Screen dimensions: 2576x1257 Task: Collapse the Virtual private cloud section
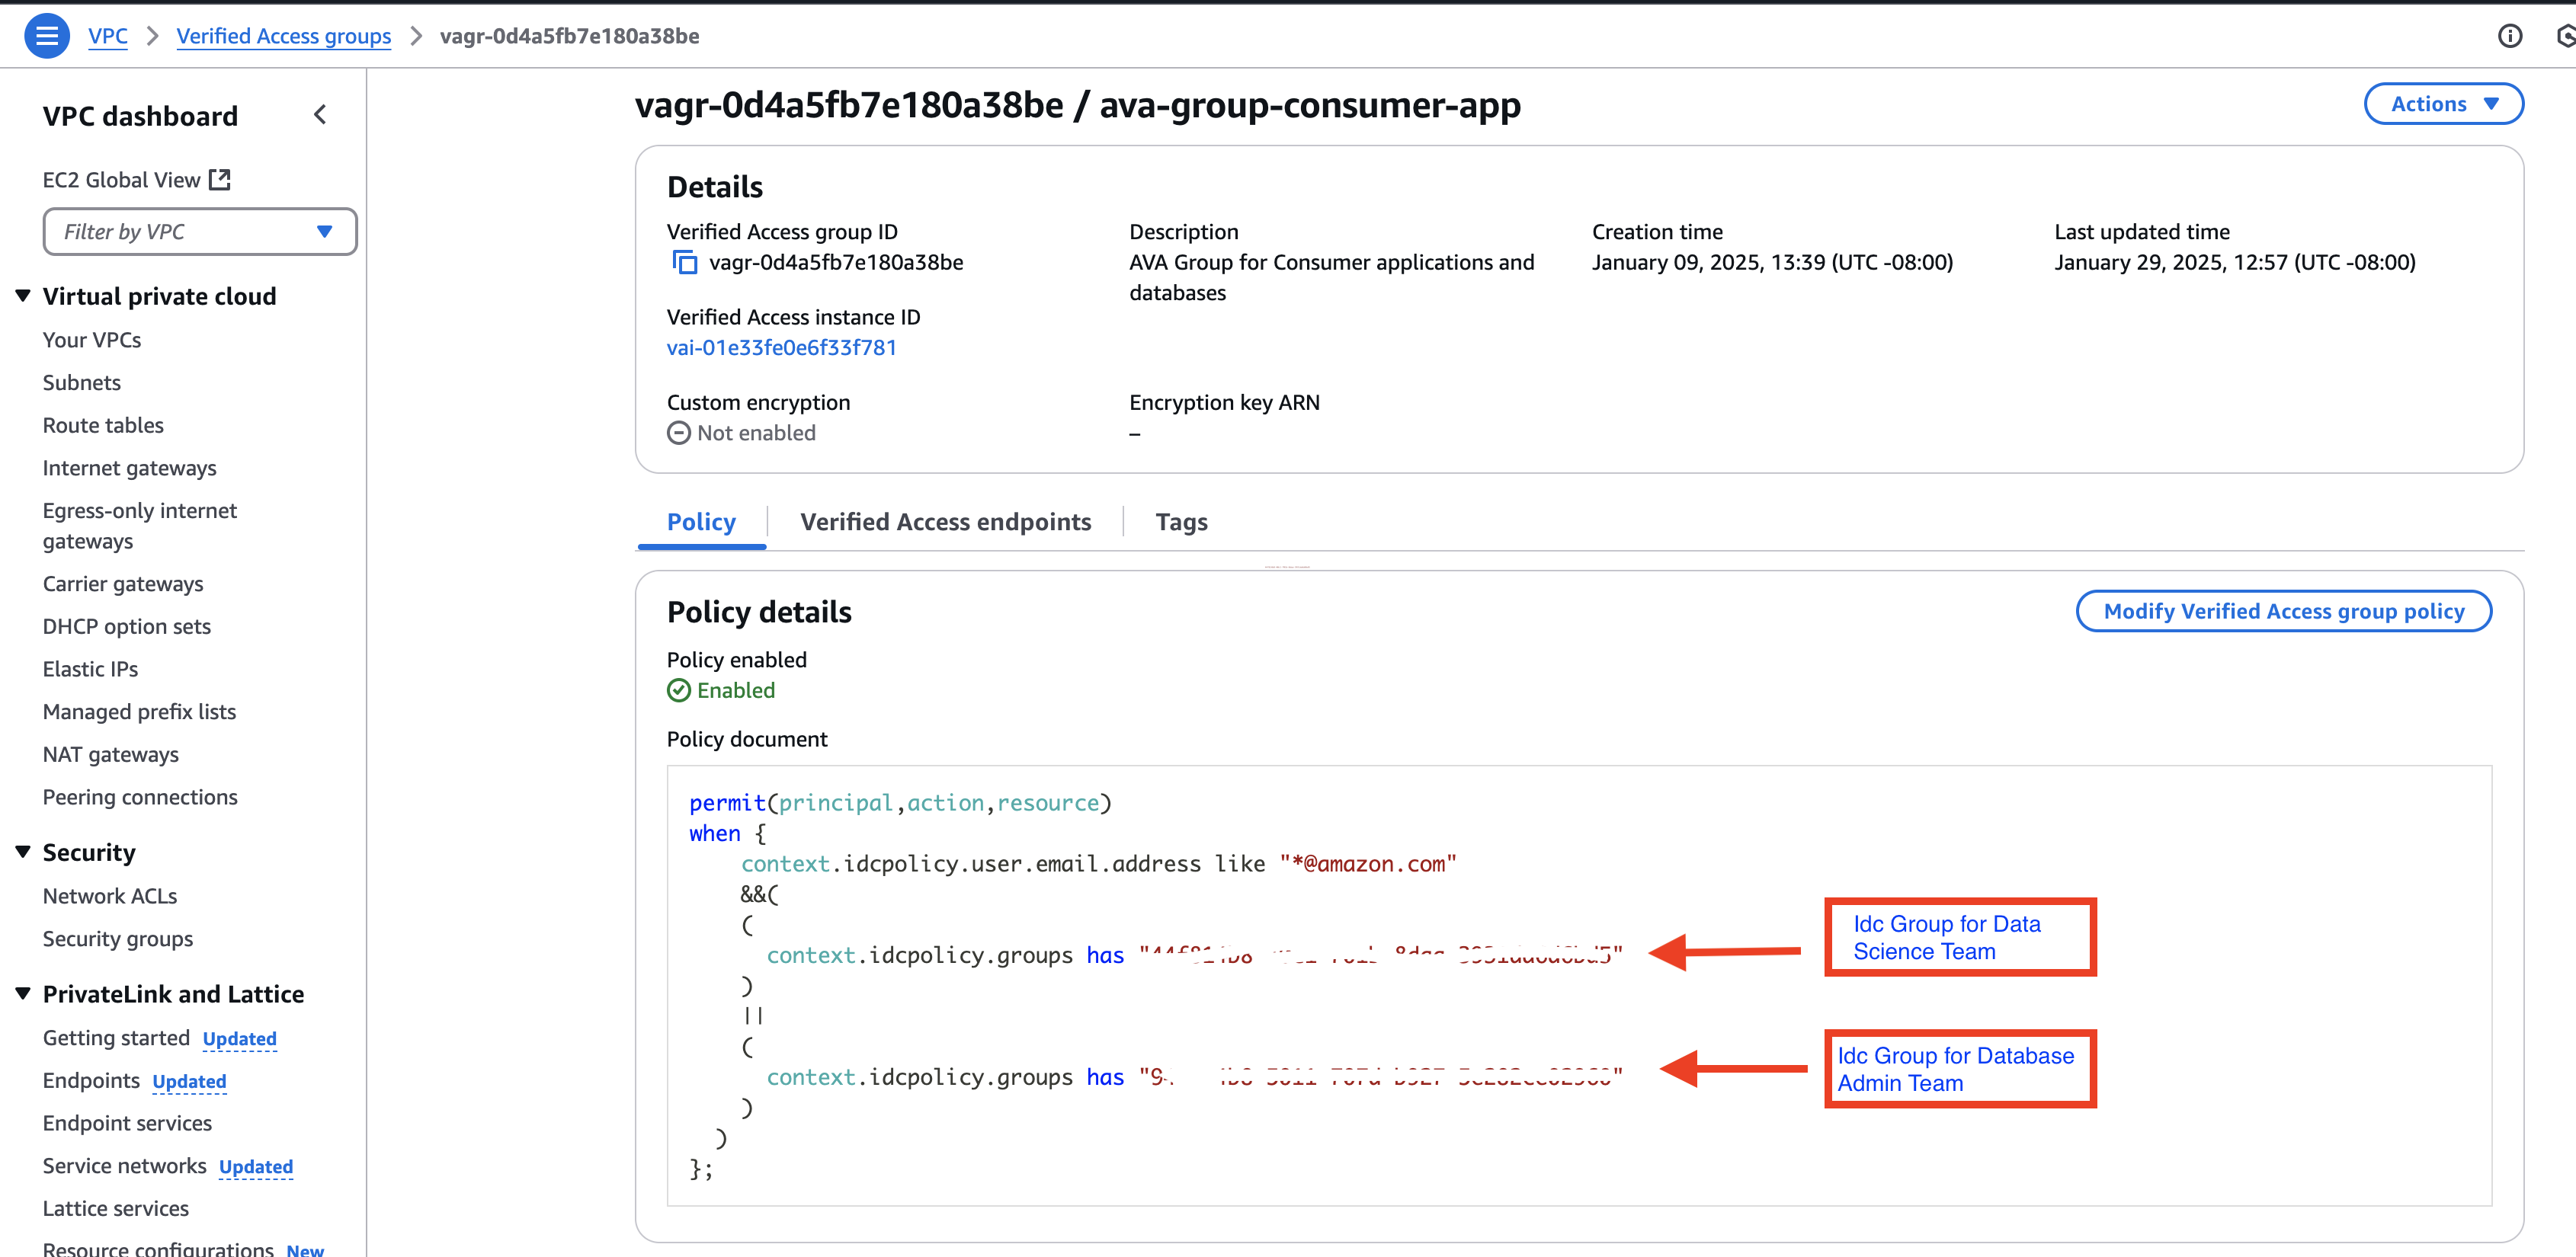click(x=23, y=296)
